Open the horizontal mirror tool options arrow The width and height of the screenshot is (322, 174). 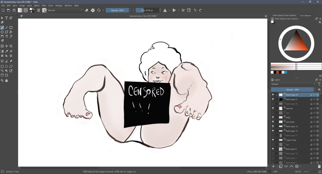pyautogui.click(x=169, y=10)
